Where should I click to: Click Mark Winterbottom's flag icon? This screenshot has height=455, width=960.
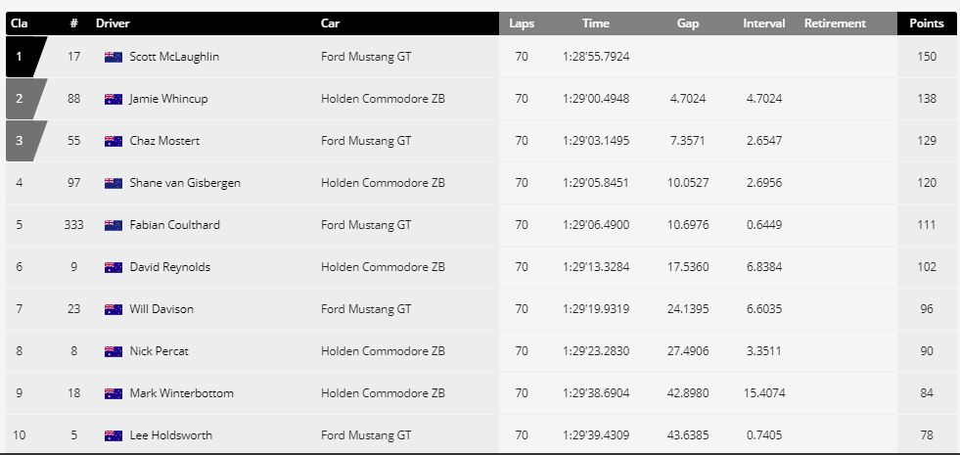pos(114,393)
